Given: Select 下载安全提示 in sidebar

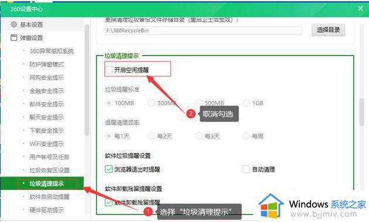Looking at the screenshot, I should pyautogui.click(x=46, y=130).
